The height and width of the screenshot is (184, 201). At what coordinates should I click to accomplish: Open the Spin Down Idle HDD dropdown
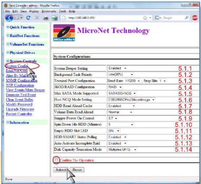pos(121,125)
